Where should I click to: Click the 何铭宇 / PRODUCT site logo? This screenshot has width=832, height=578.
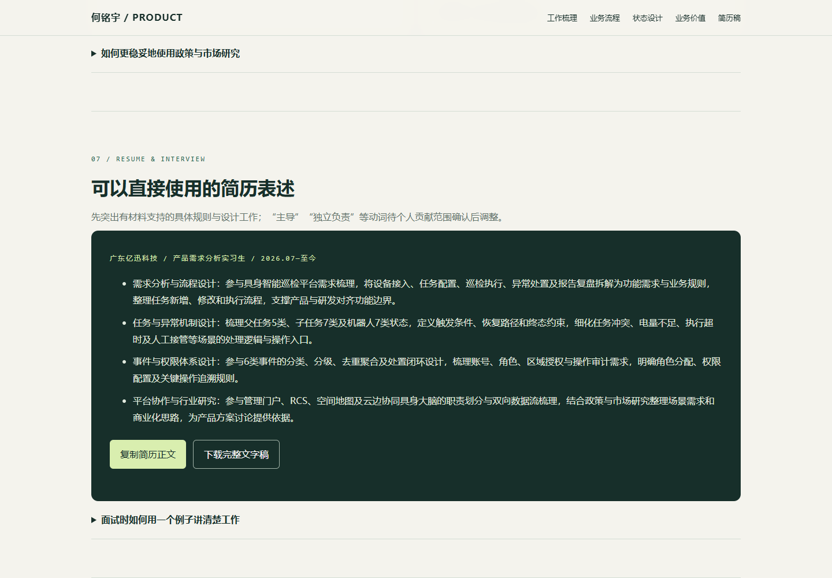pyautogui.click(x=136, y=17)
